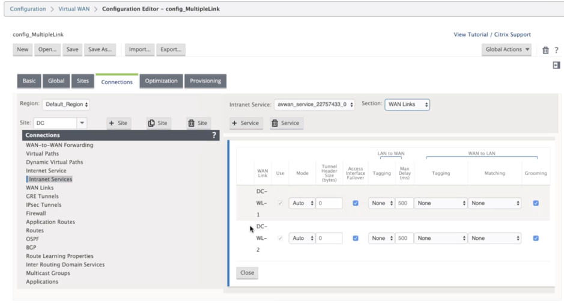Switch to the Optimization tab
564x303 pixels.
pos(161,81)
